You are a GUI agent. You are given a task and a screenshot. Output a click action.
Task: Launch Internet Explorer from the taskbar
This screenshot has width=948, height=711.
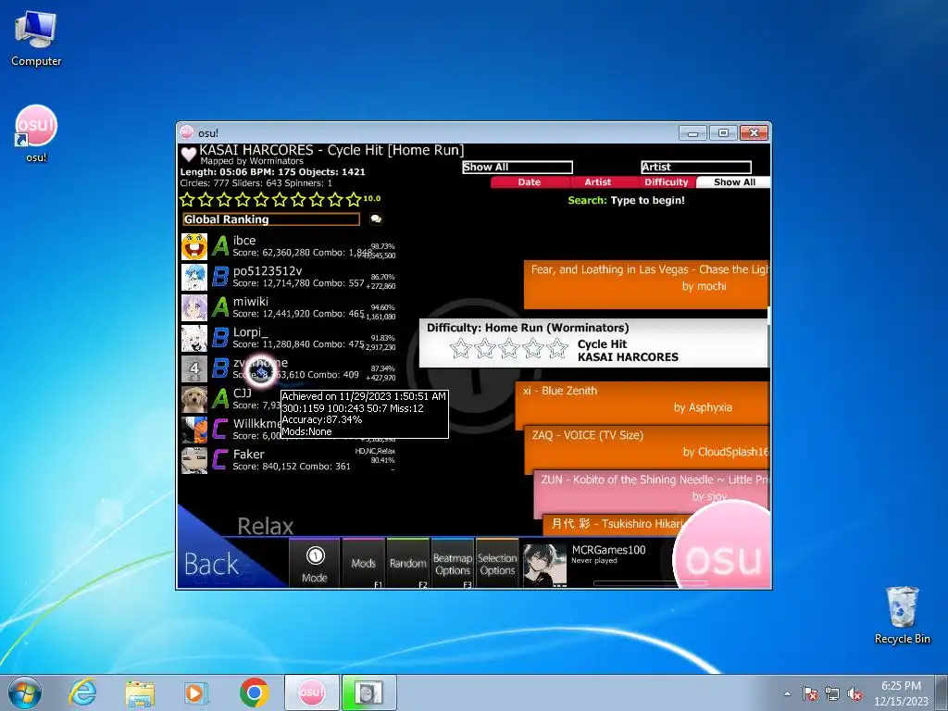[x=82, y=692]
